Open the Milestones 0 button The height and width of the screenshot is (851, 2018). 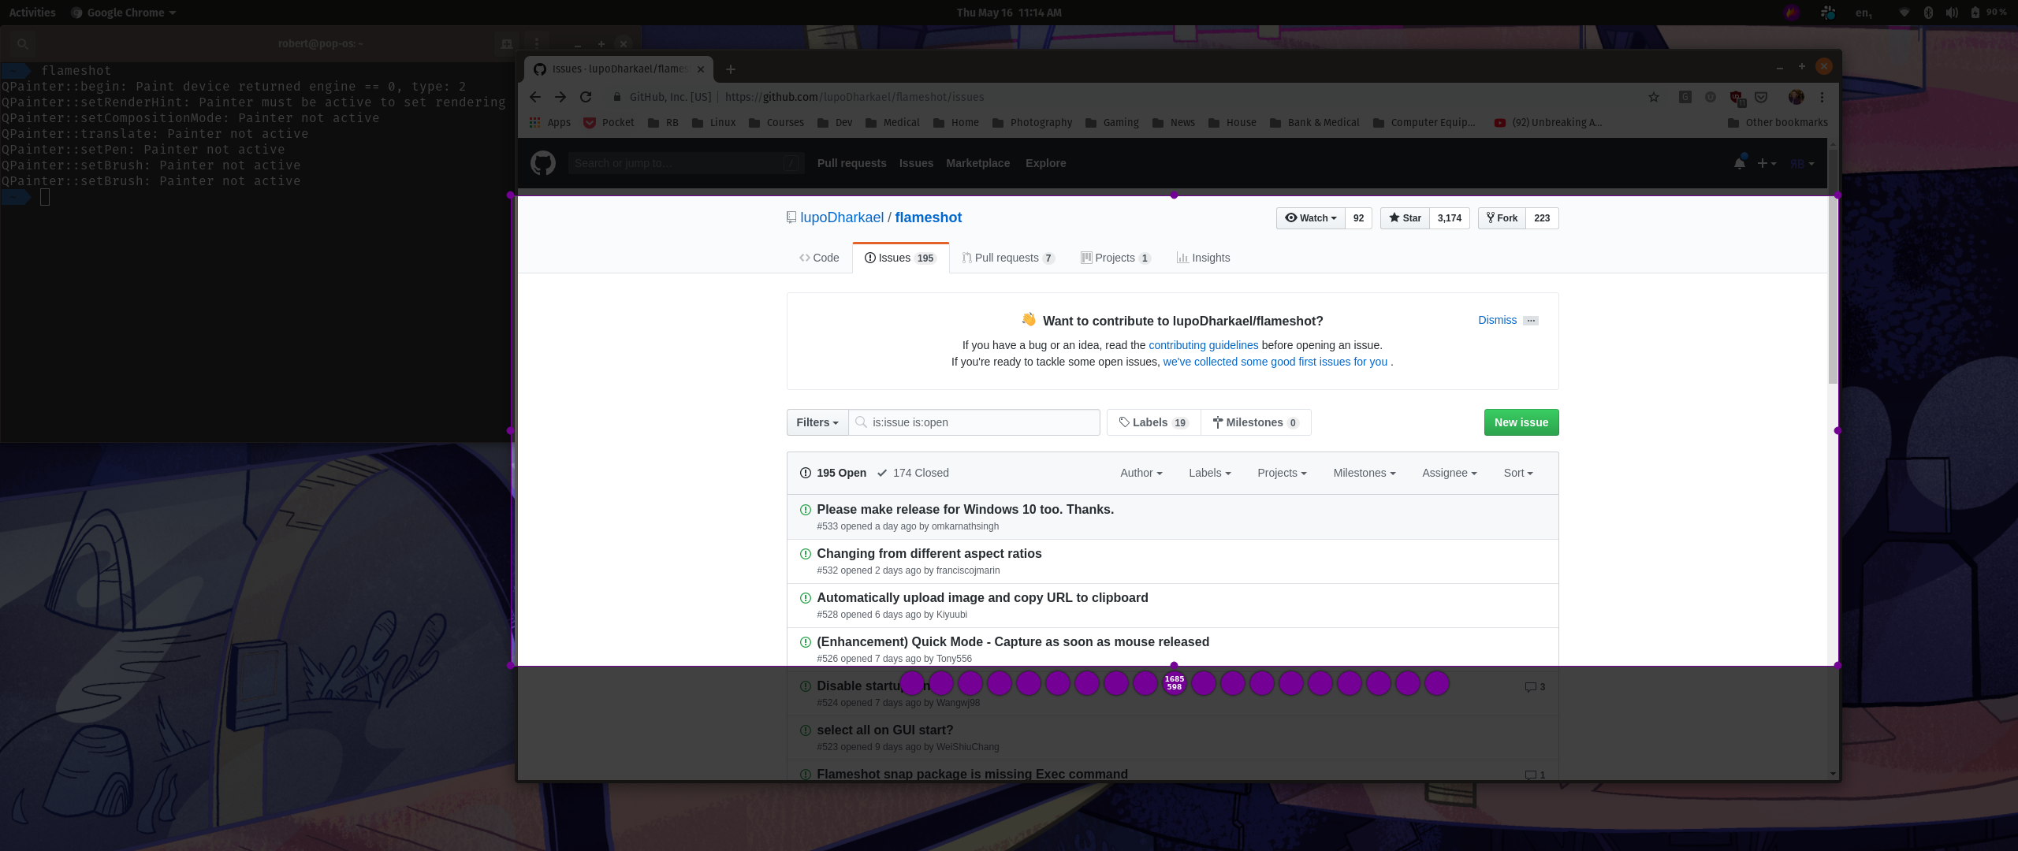point(1256,422)
